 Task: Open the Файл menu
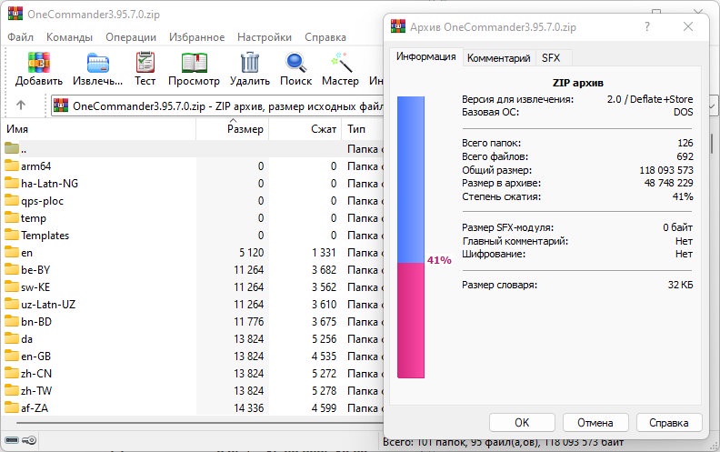(20, 37)
